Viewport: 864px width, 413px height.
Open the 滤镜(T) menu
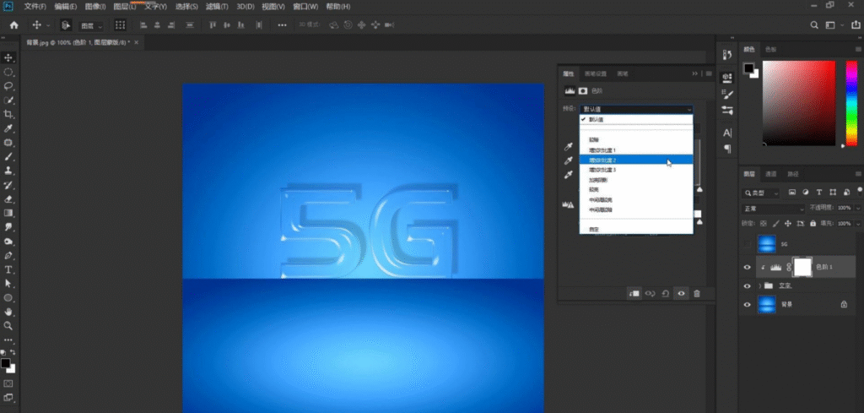click(217, 7)
